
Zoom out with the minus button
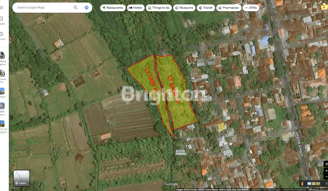tap(326, 177)
